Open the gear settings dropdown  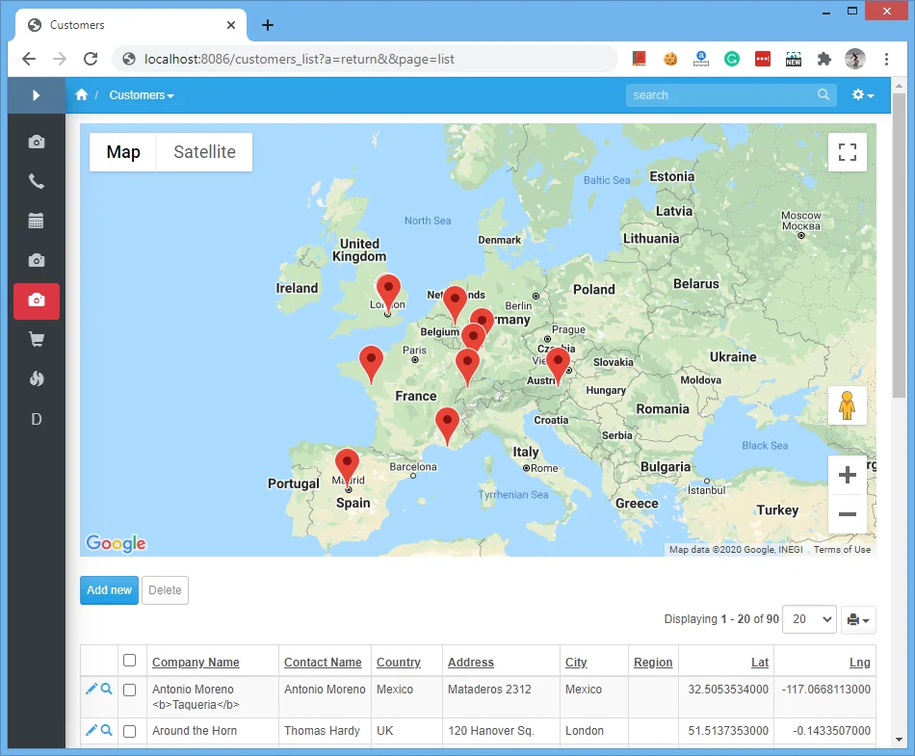[860, 94]
